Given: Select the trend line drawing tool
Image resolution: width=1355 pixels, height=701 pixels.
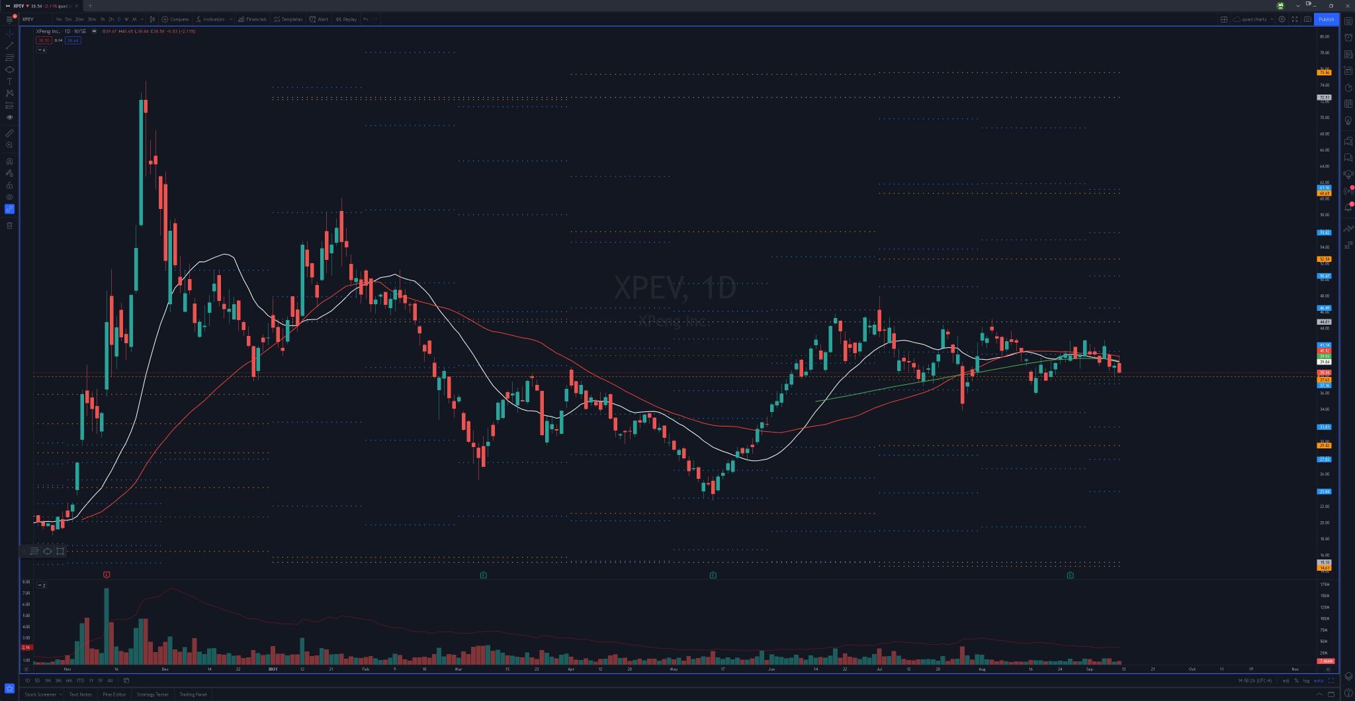Looking at the screenshot, I should point(9,46).
